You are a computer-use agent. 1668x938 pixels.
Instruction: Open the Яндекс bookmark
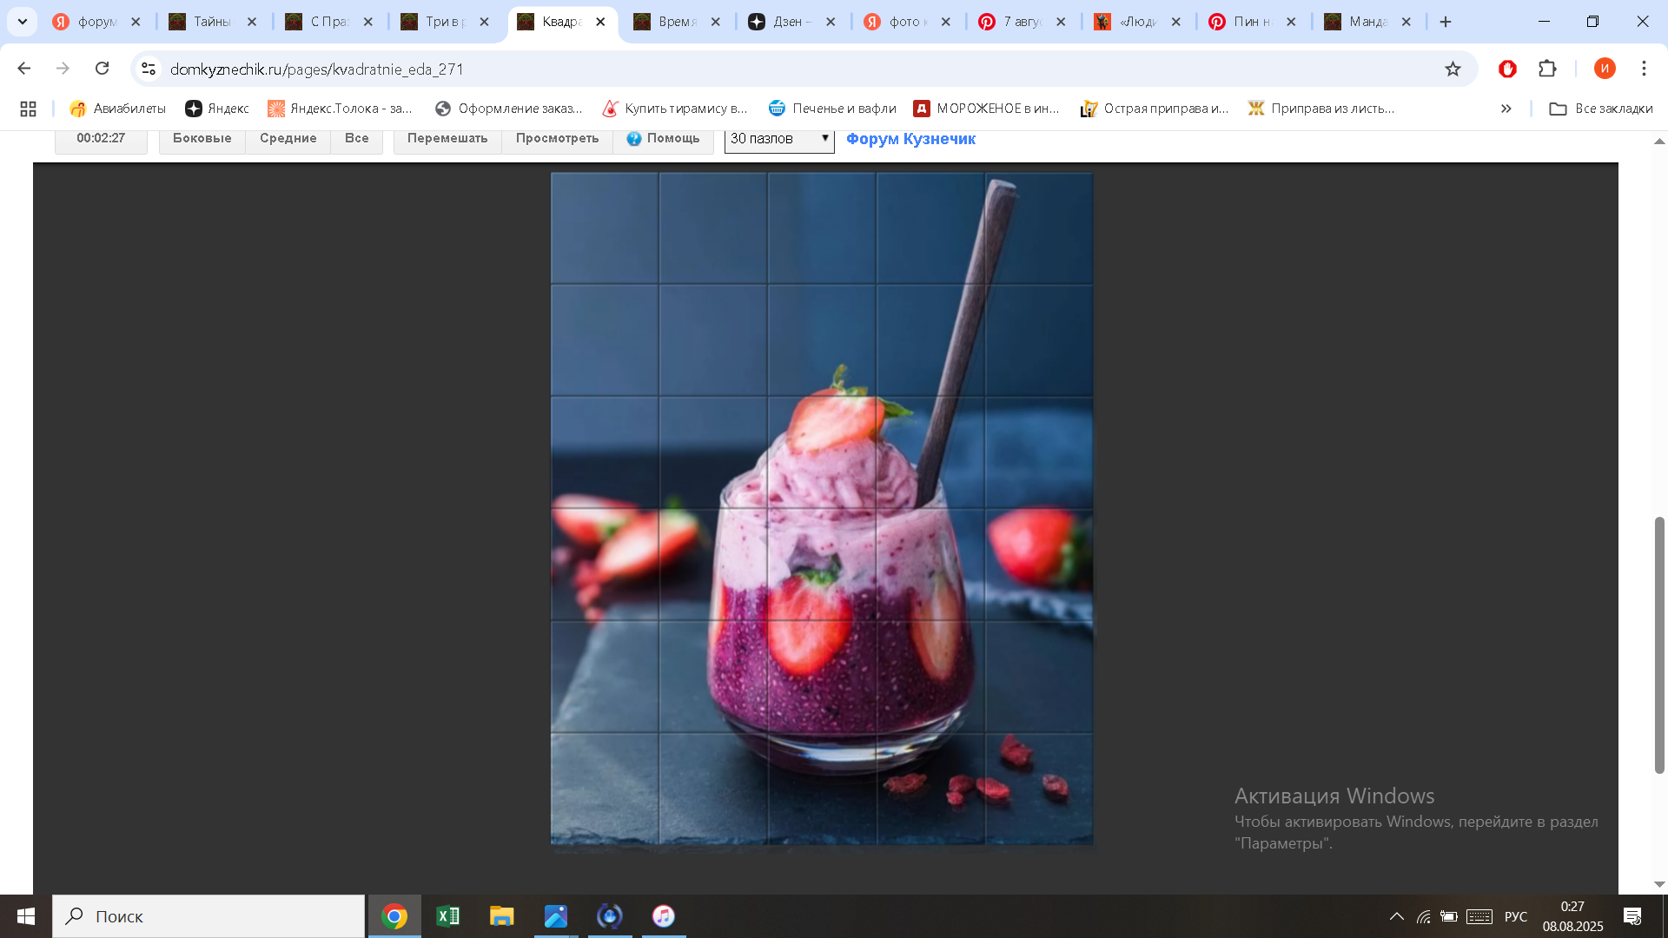pos(217,109)
